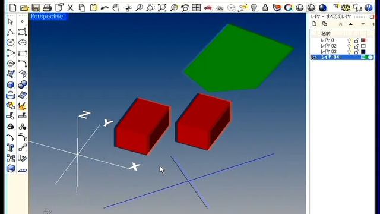Pick the Select arrow tool in sidebar

(11, 21)
